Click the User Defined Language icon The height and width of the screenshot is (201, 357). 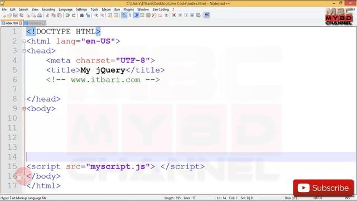[x=142, y=15]
